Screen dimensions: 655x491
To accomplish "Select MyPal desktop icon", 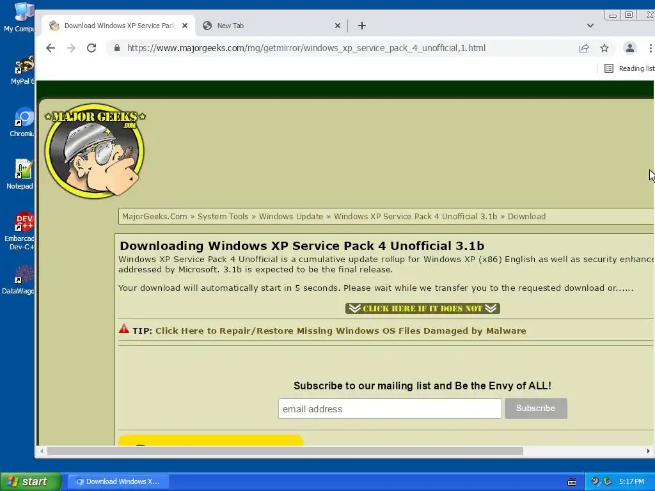I will coord(21,70).
